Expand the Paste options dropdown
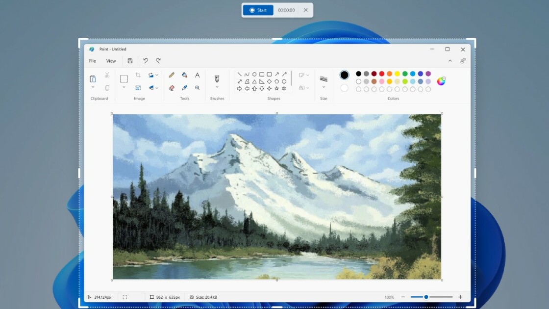The width and height of the screenshot is (549, 309). (93, 87)
